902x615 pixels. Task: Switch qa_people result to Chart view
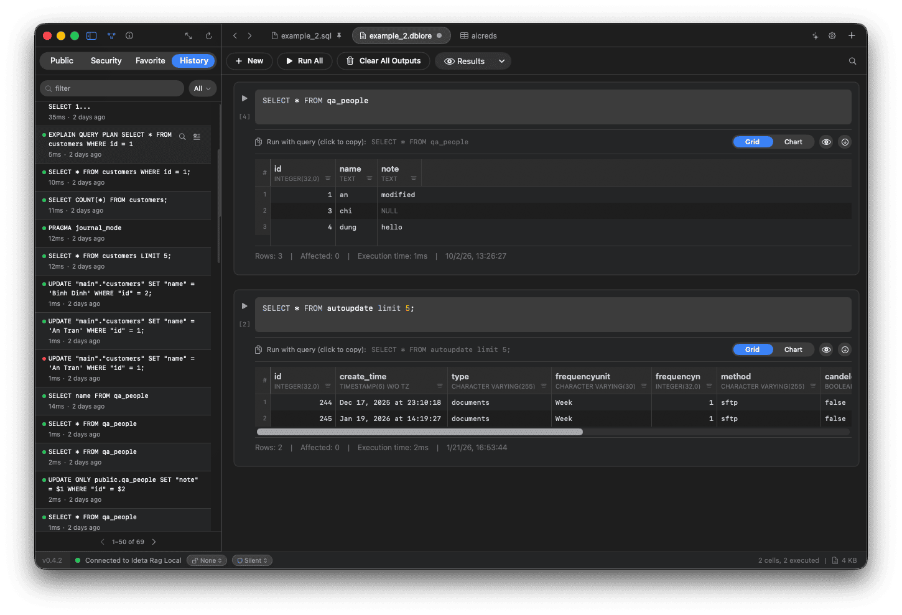tap(793, 142)
